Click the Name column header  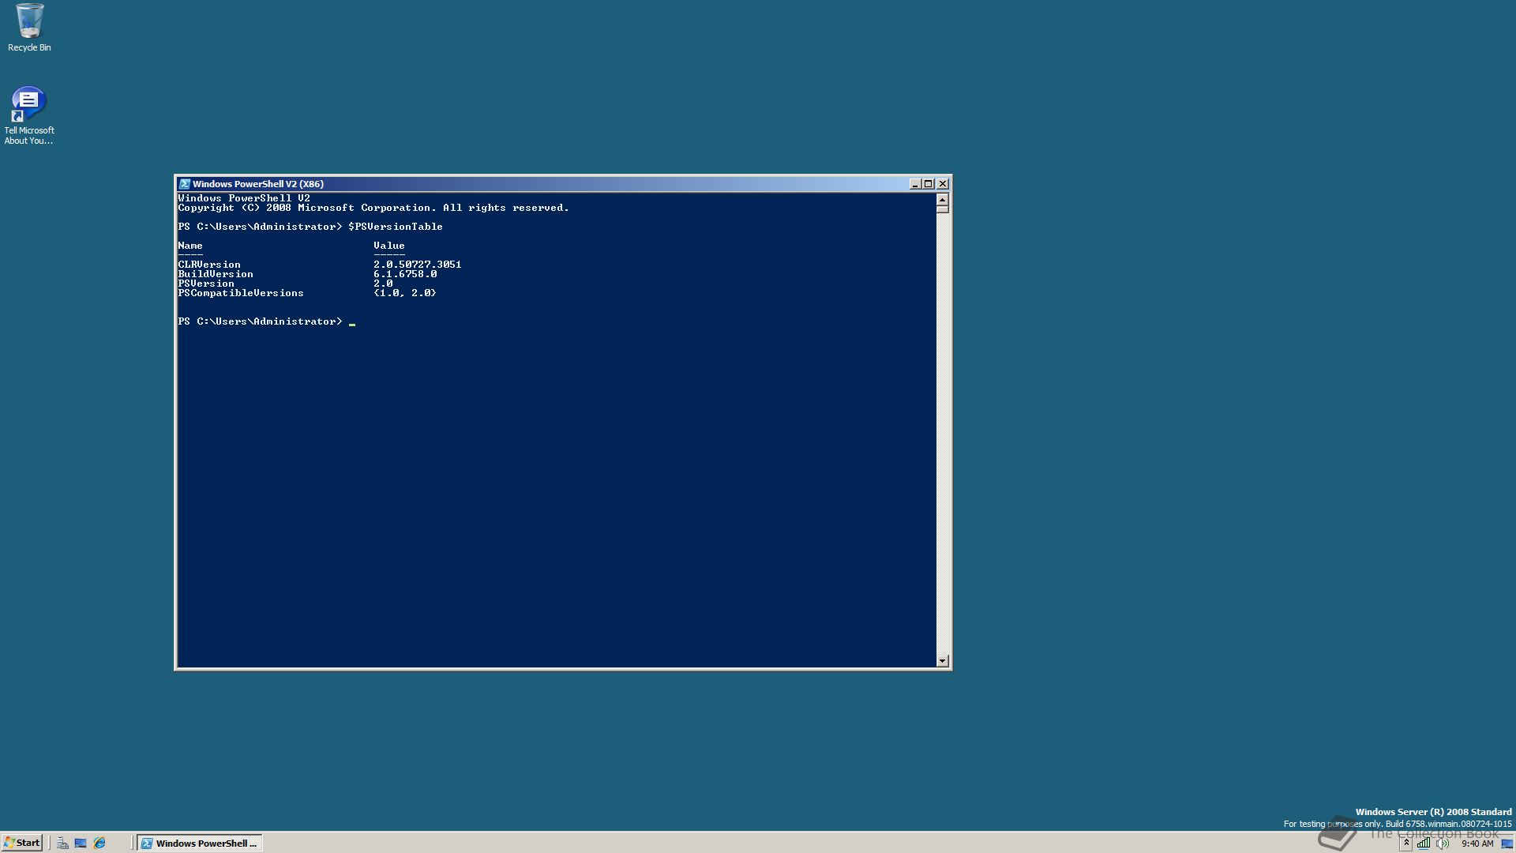(x=190, y=246)
